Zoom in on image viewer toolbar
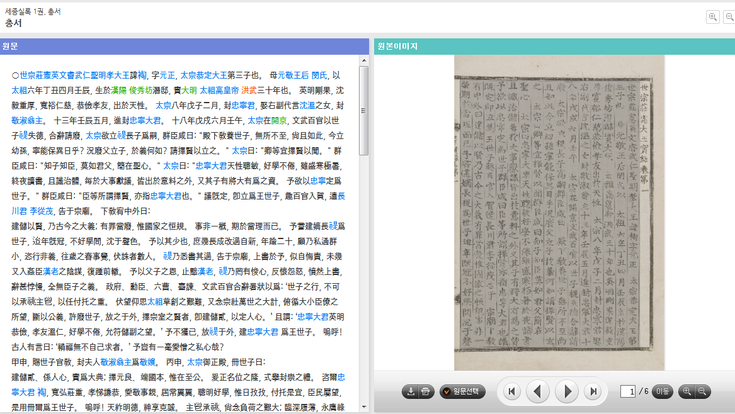735x414 pixels. pos(687,392)
